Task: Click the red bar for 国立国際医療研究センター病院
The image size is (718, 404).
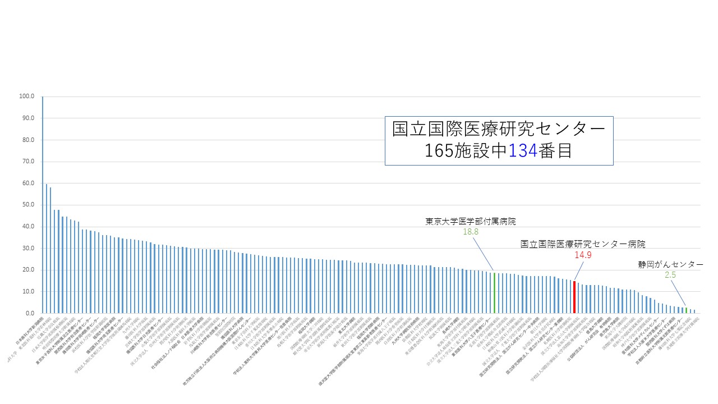Action: 574,297
